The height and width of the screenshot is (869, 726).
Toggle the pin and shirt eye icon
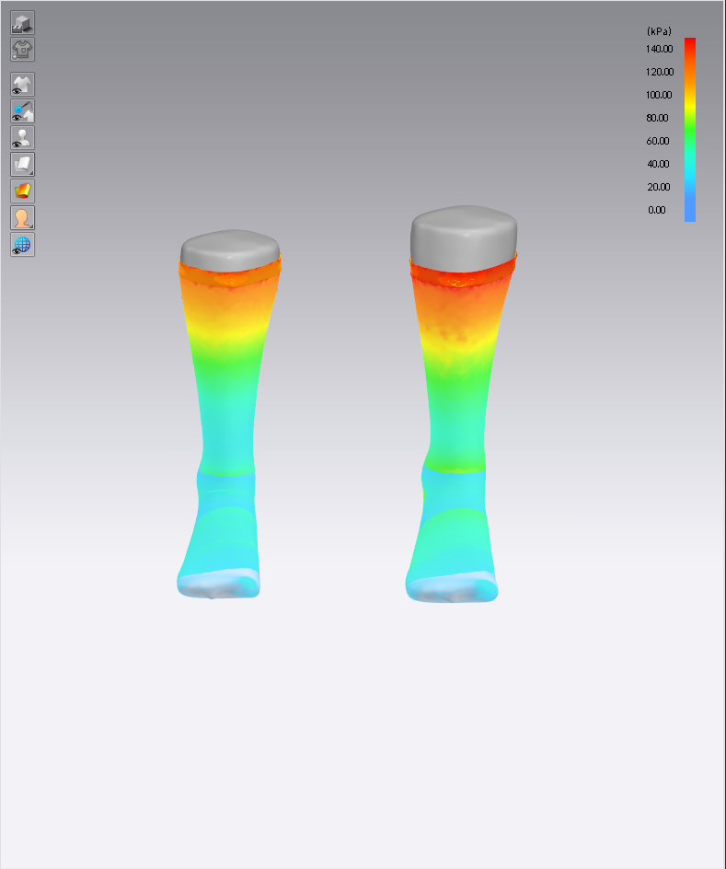pyautogui.click(x=22, y=112)
